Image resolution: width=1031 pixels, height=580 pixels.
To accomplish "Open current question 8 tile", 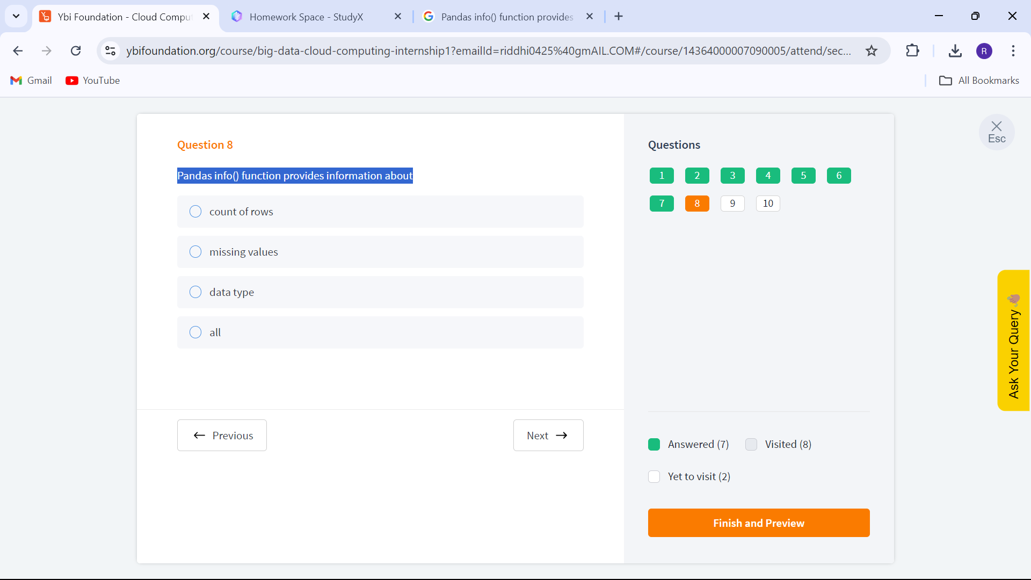I will point(697,204).
